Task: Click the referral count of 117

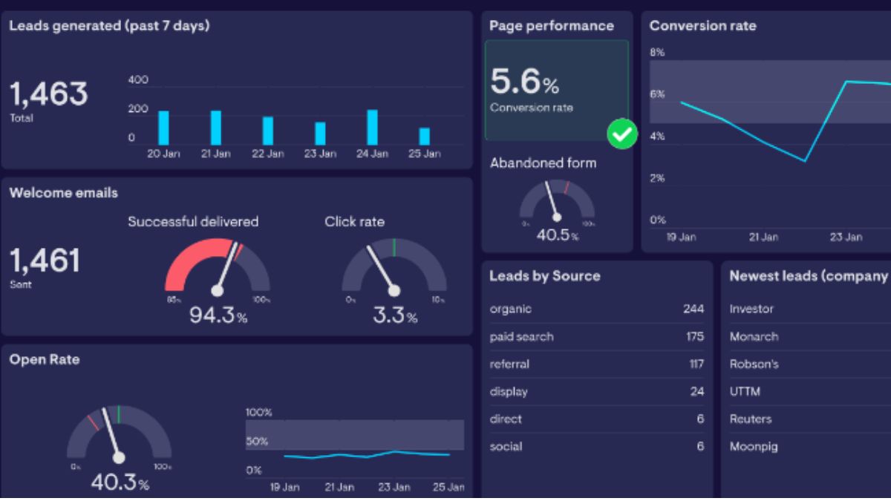Action: pyautogui.click(x=696, y=364)
